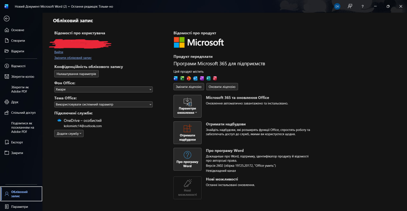Expand the Тема Office theme dropdown
The height and width of the screenshot is (211, 407).
tap(103, 104)
